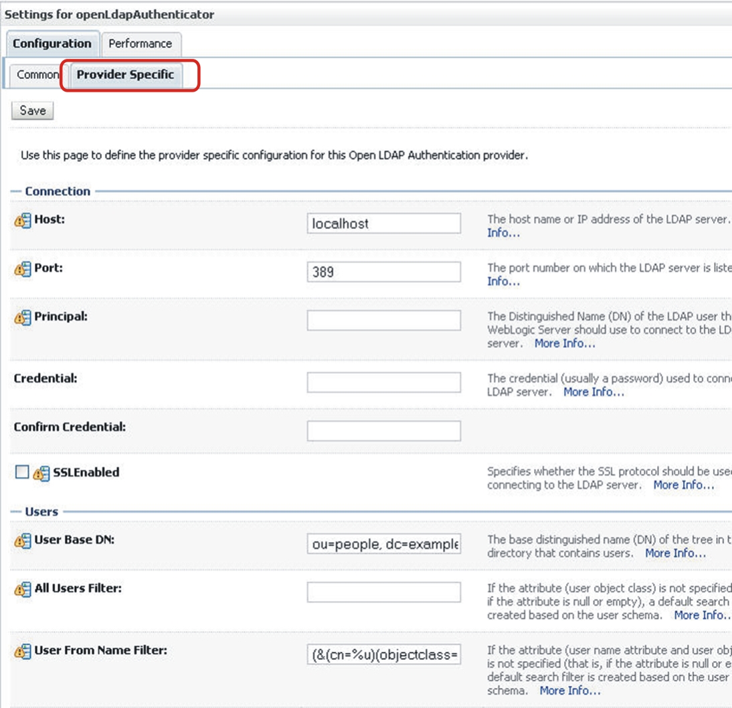Click the Save button

tap(33, 110)
